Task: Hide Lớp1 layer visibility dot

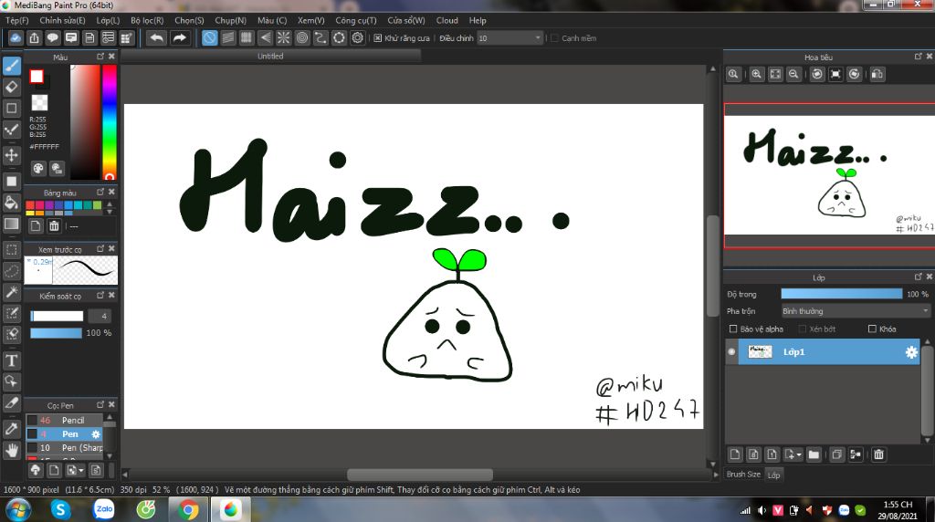Action: tap(731, 351)
